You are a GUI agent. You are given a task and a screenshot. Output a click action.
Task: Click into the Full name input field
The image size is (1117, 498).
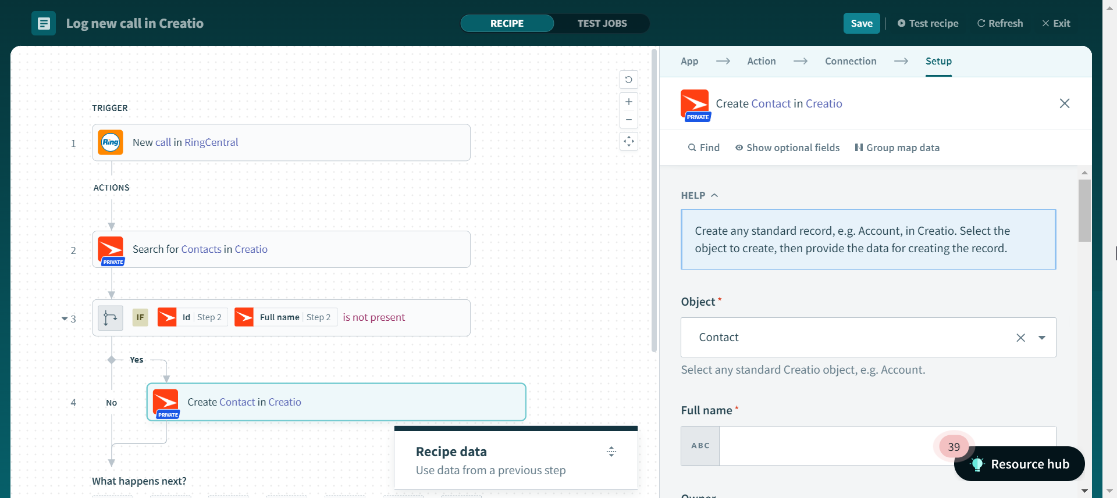887,446
